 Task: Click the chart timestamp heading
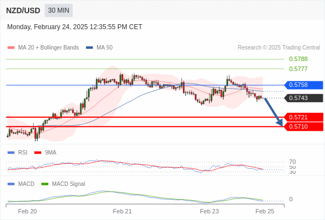(74, 27)
